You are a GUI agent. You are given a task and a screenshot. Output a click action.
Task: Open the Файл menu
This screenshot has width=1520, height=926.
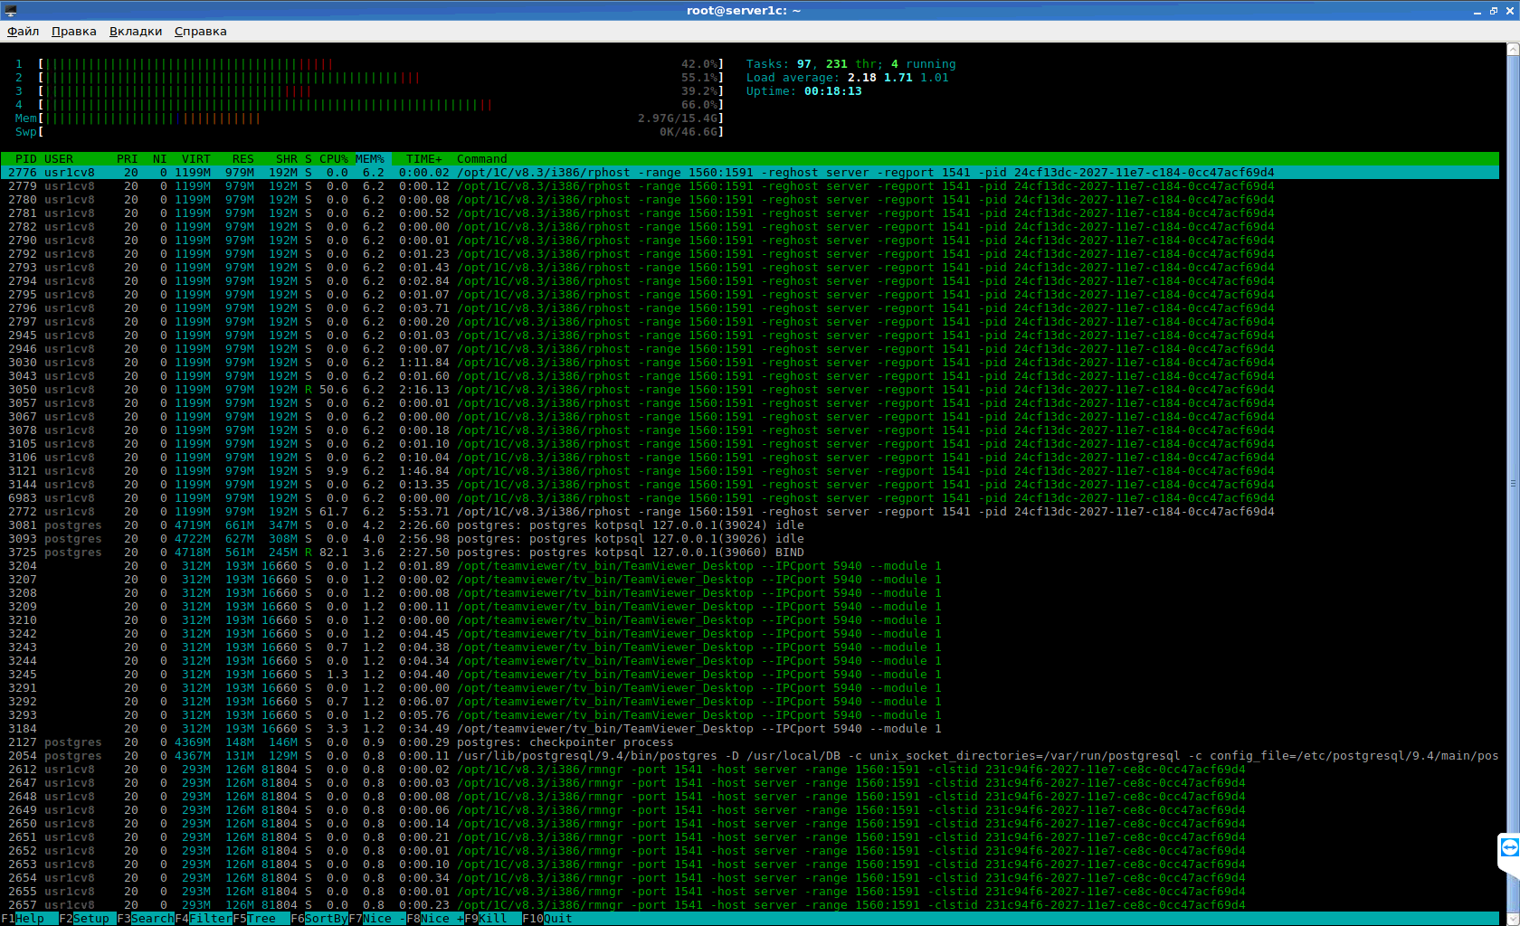coord(23,31)
